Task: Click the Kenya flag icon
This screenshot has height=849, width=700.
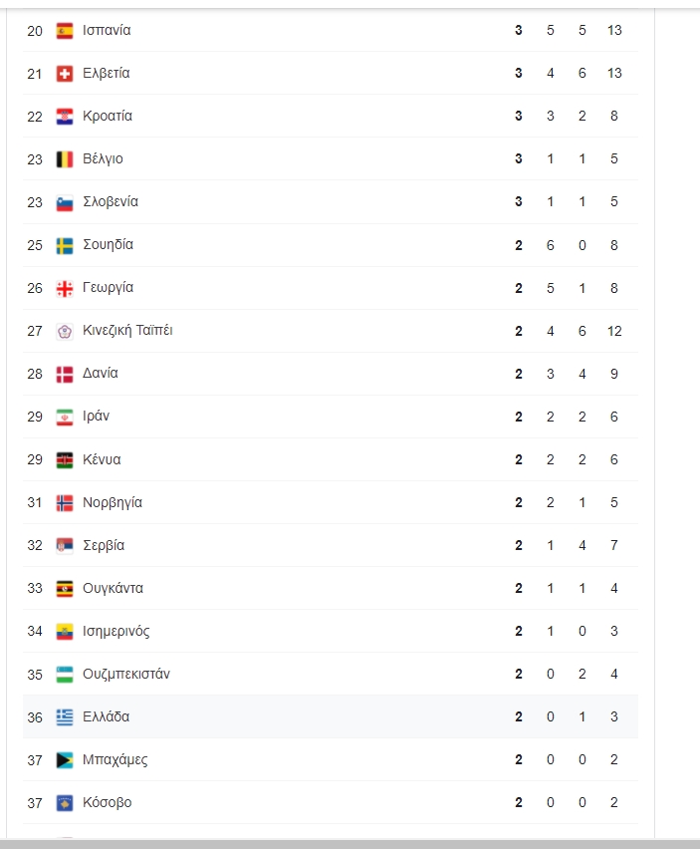Action: tap(65, 459)
